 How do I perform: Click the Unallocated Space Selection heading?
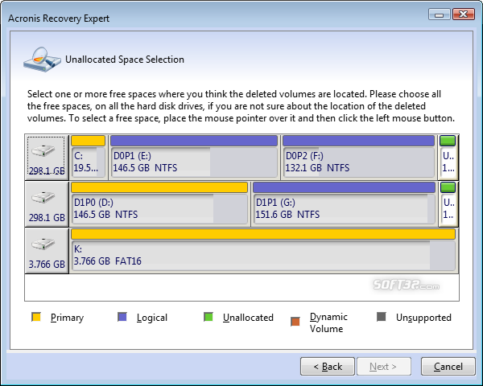pyautogui.click(x=125, y=60)
